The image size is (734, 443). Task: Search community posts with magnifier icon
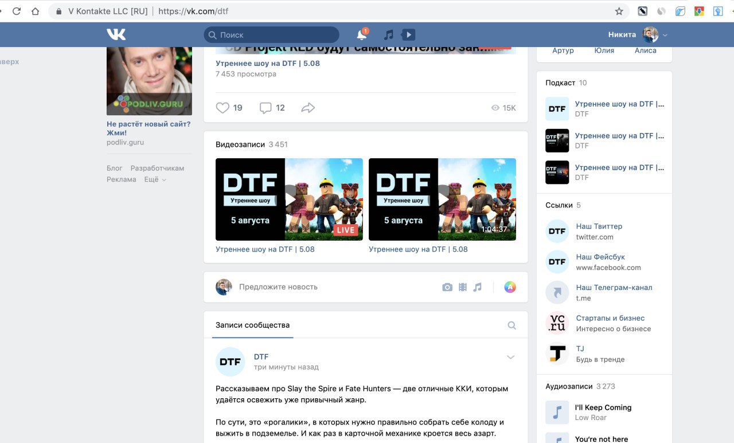[x=512, y=326]
